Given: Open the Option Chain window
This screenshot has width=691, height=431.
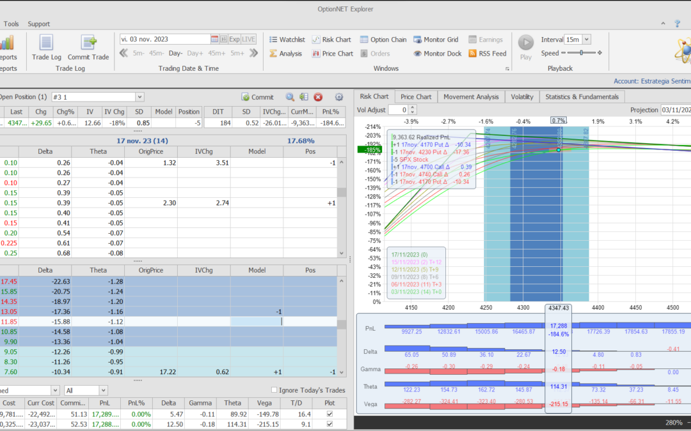Looking at the screenshot, I should point(383,40).
